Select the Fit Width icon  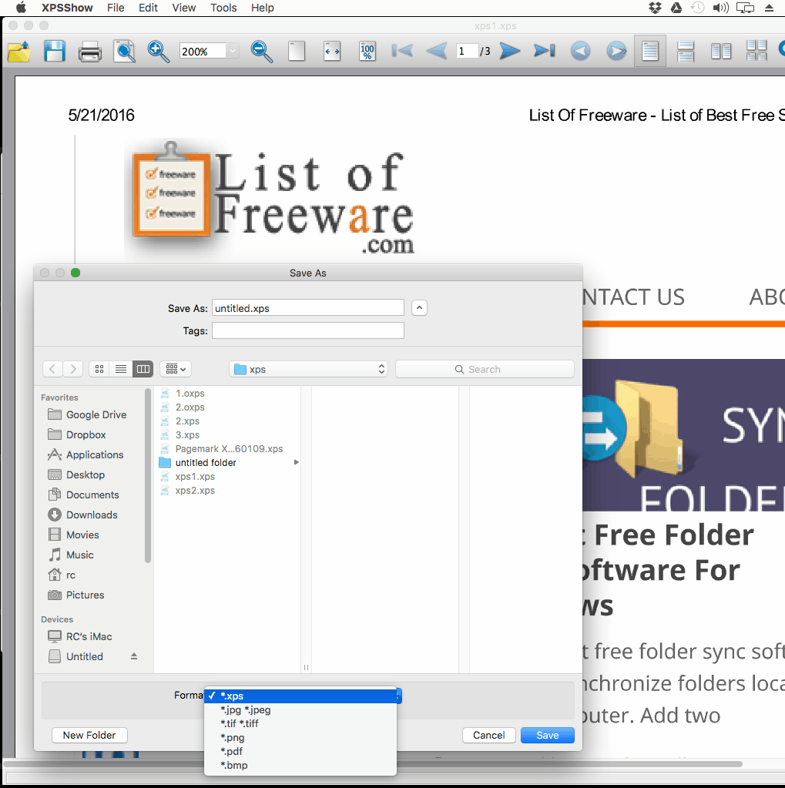tap(332, 52)
